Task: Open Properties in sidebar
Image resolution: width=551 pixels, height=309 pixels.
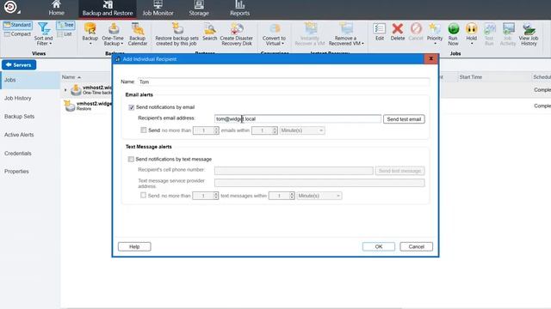Action: tap(30, 172)
